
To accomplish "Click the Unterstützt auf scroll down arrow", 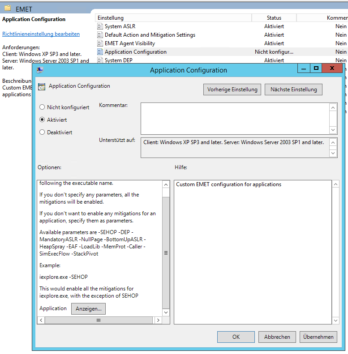I will pos(333,153).
